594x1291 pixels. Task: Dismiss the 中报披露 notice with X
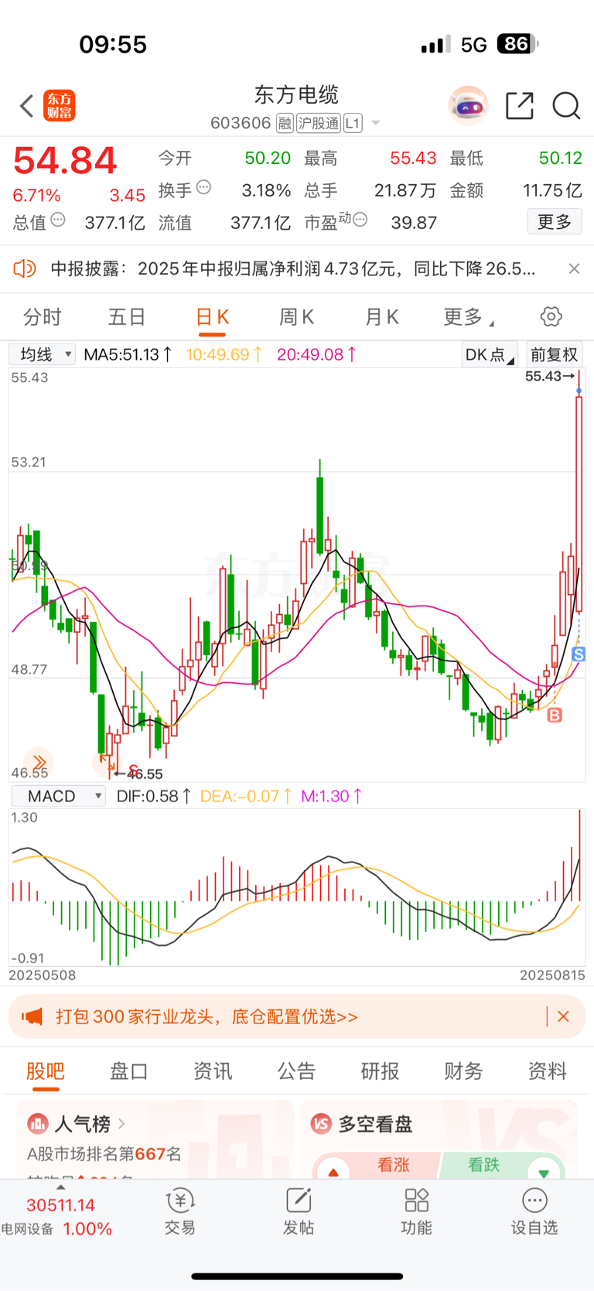[x=574, y=268]
